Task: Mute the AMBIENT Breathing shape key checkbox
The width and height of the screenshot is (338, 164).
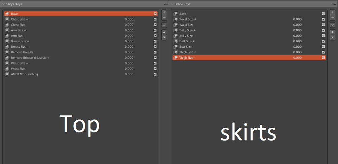Action: point(155,74)
